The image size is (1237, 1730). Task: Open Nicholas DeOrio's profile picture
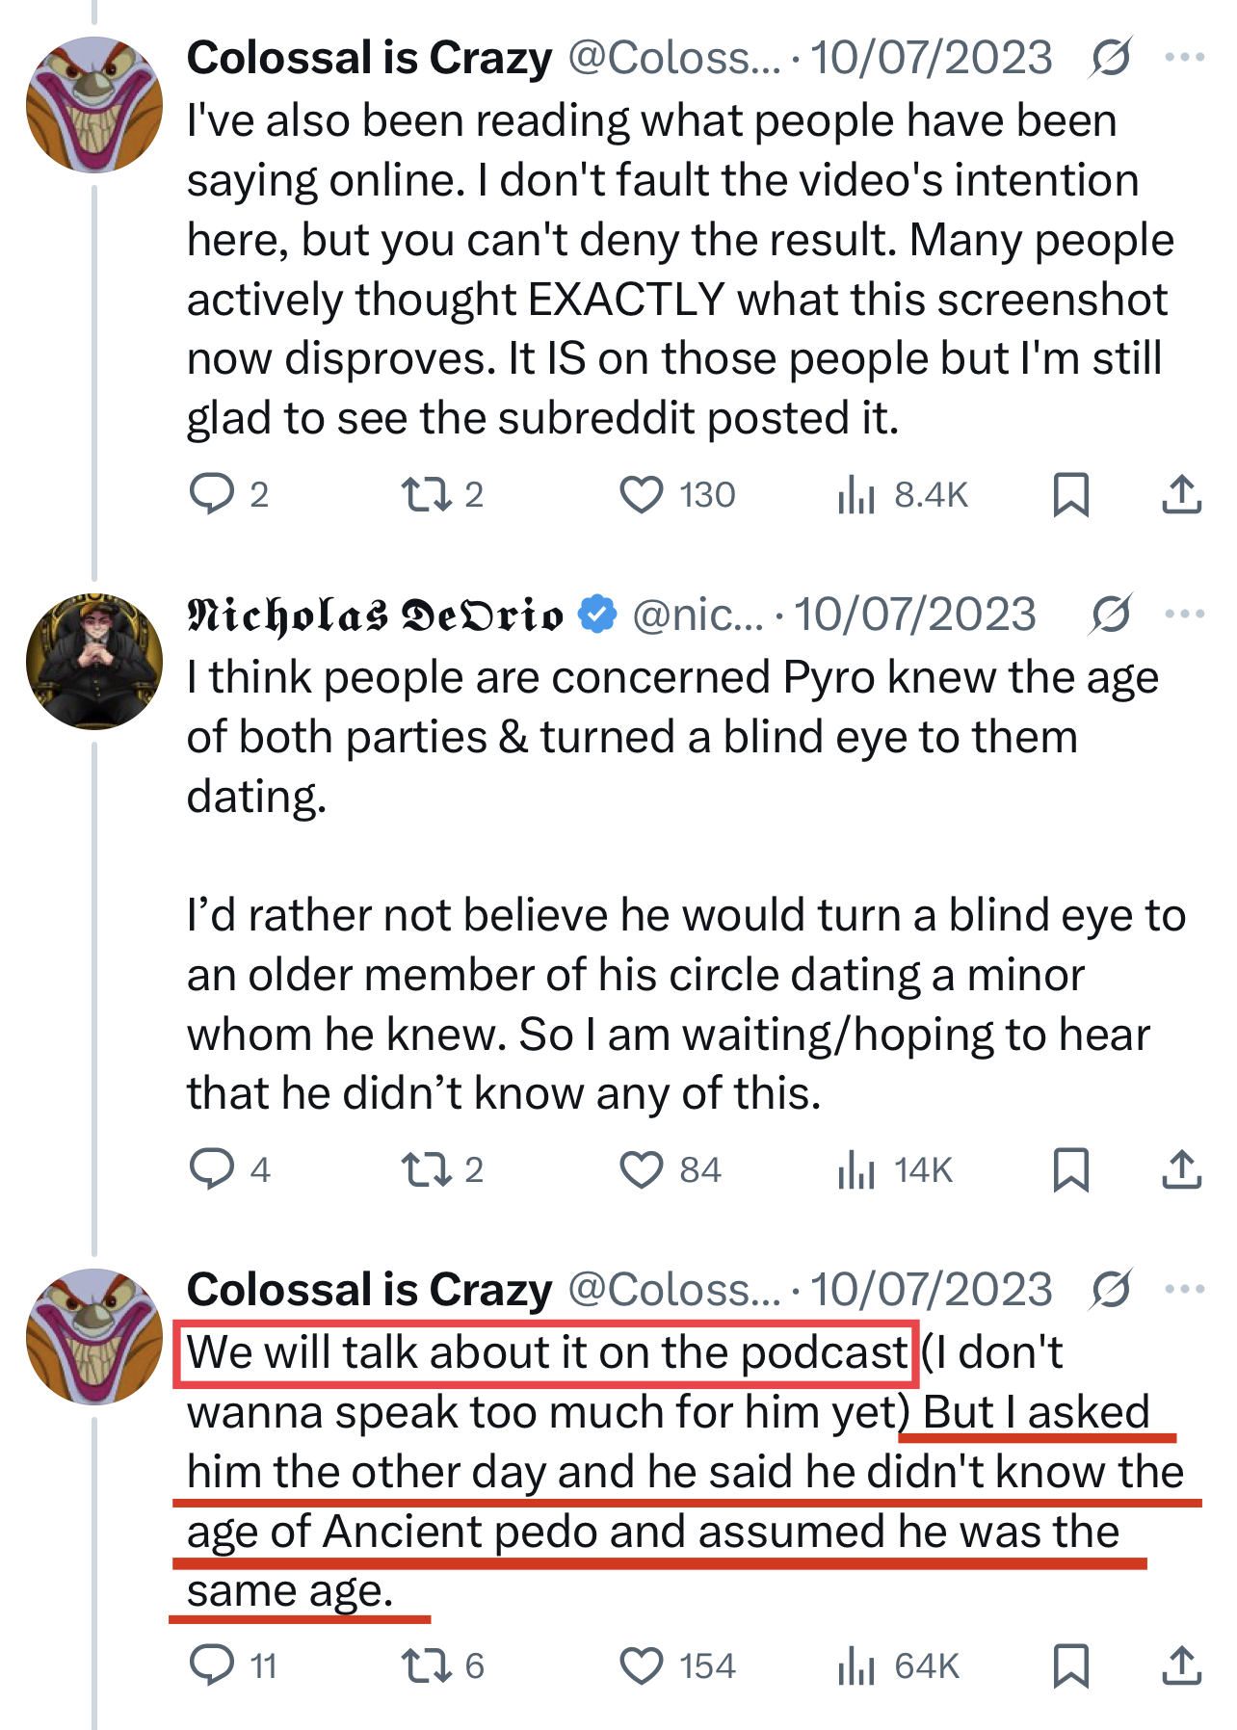[93, 662]
